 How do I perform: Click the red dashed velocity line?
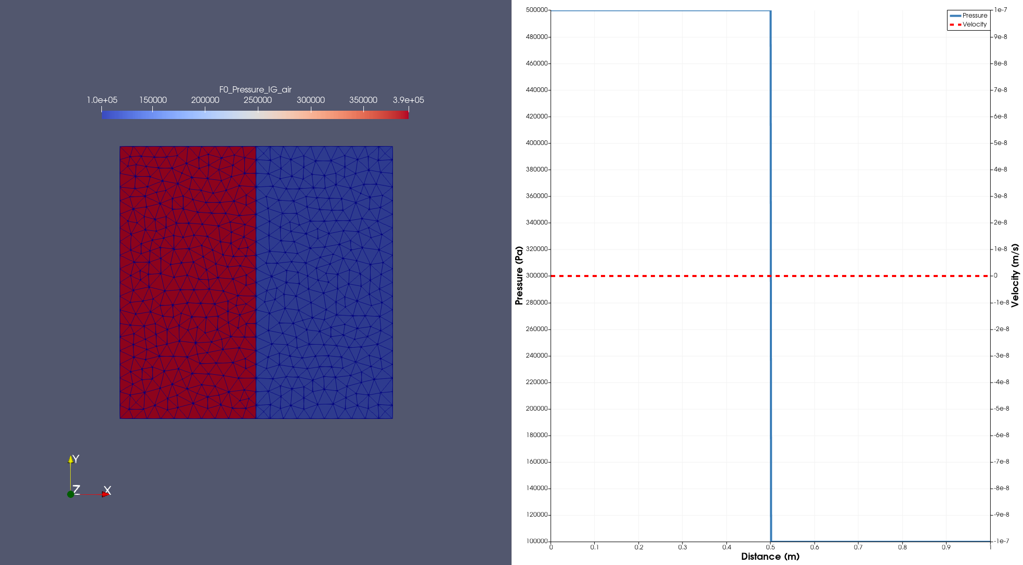[770, 276]
